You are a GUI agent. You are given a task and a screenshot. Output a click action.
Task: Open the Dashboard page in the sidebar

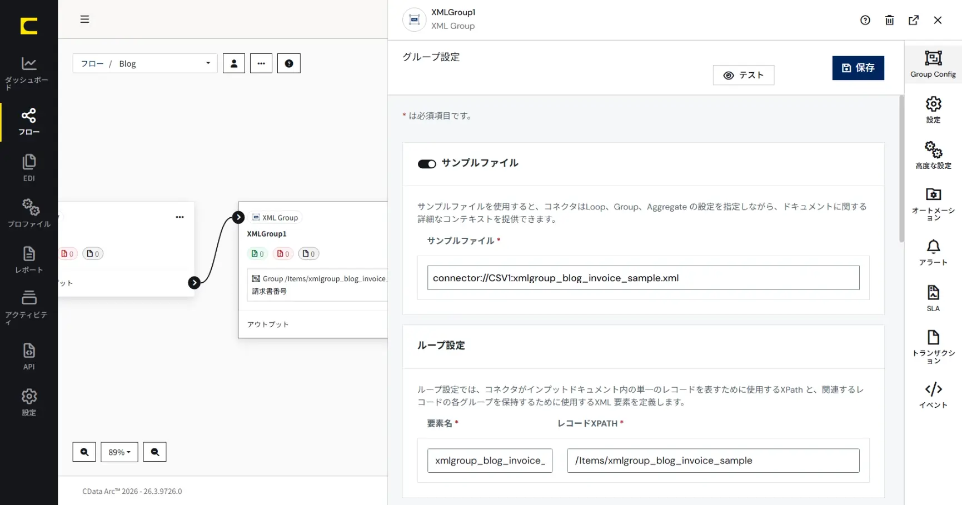pyautogui.click(x=29, y=73)
